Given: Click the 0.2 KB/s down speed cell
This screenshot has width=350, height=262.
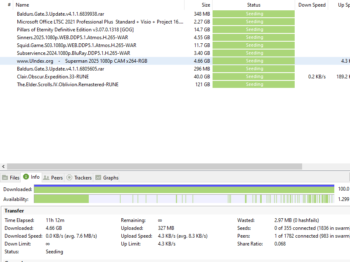Looking at the screenshot, I should 317,77.
